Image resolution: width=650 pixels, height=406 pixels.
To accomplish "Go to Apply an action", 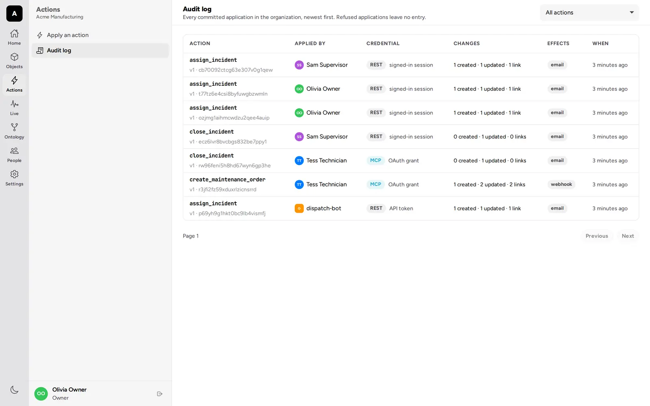I will [x=100, y=35].
